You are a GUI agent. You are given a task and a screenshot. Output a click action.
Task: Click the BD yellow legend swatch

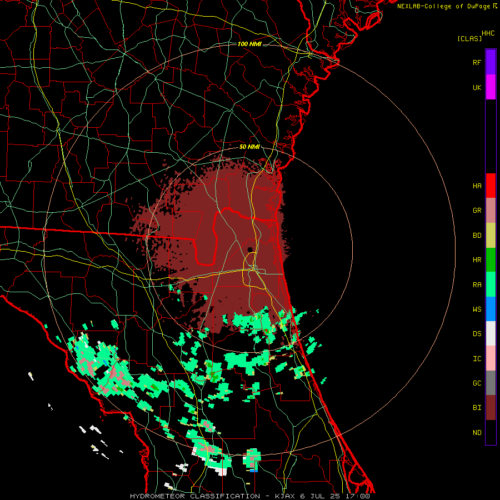pyautogui.click(x=491, y=236)
